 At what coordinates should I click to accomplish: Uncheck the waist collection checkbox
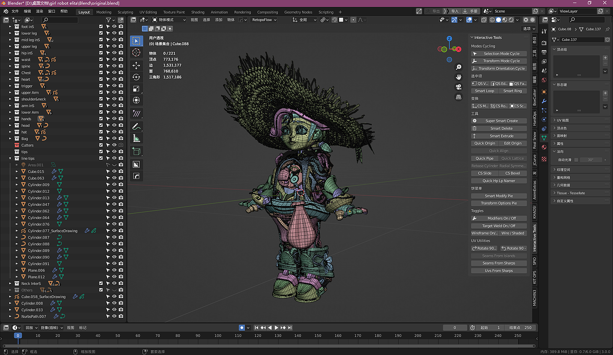click(x=101, y=60)
